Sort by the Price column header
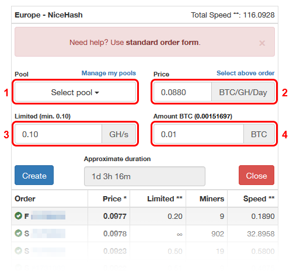 (114, 198)
